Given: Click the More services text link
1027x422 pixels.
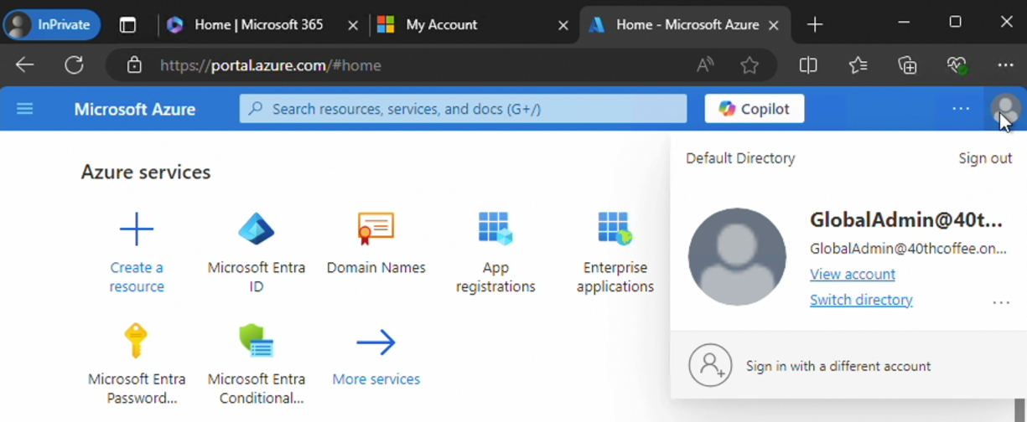Looking at the screenshot, I should click(x=376, y=379).
